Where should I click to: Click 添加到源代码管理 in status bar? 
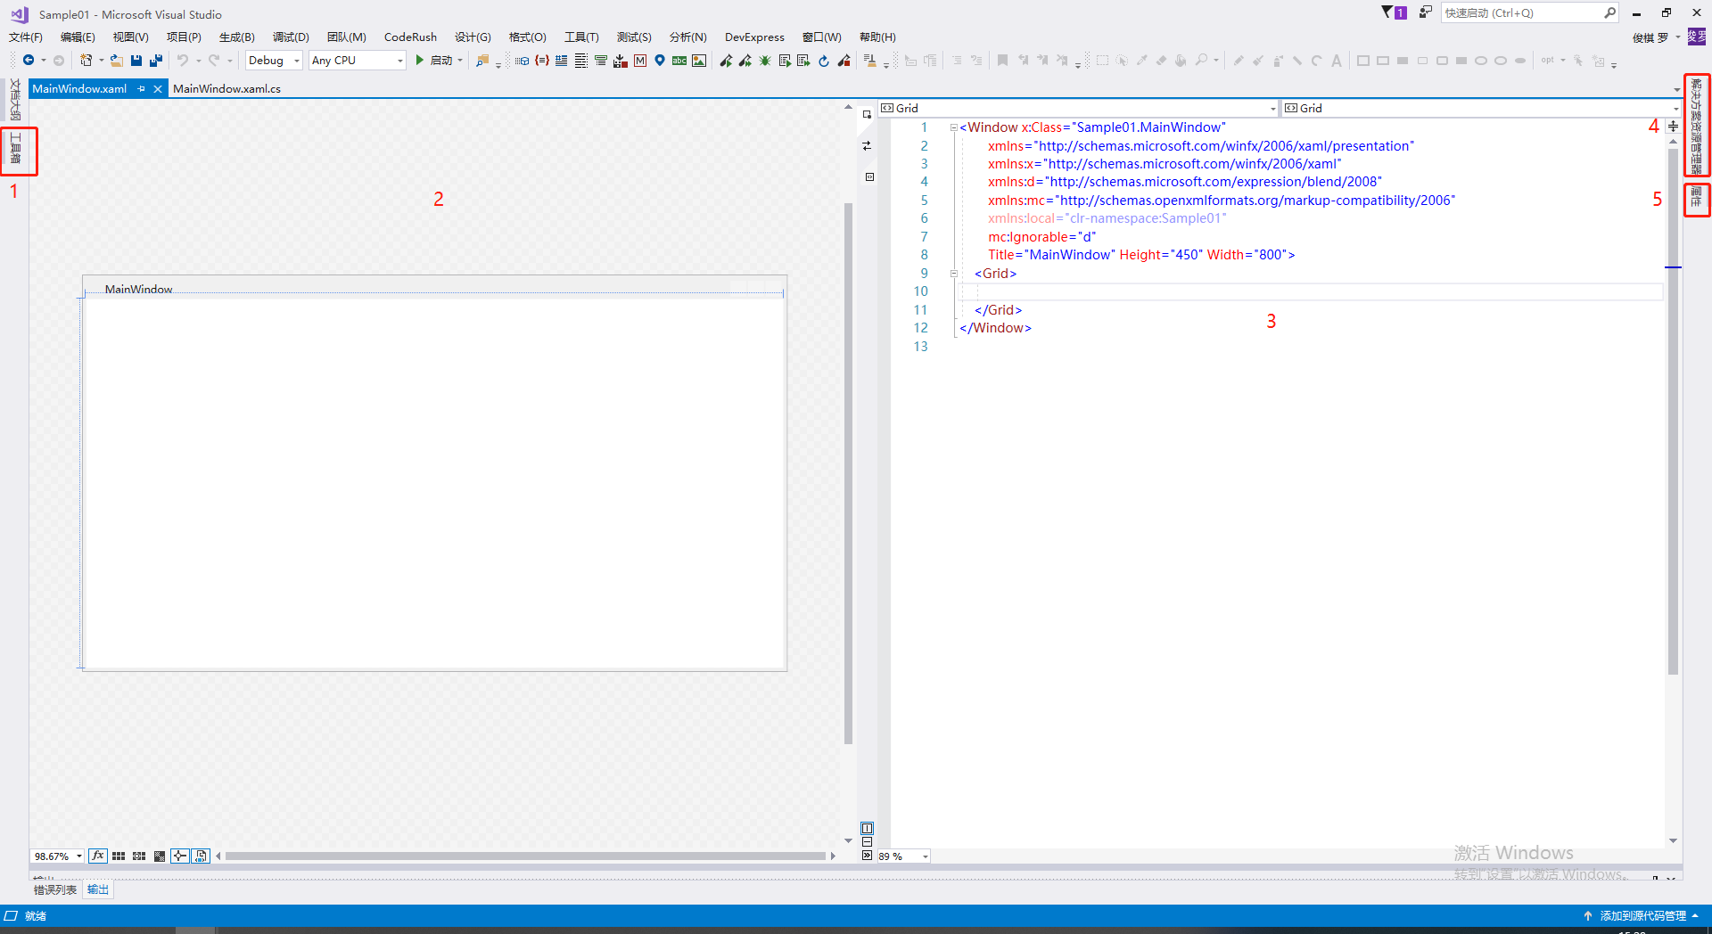coord(1642,916)
